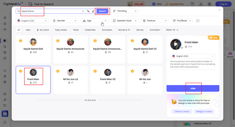This screenshot has width=235, height=127.
Task: Favorite Front Man with the heart icon
Action: 182,48
